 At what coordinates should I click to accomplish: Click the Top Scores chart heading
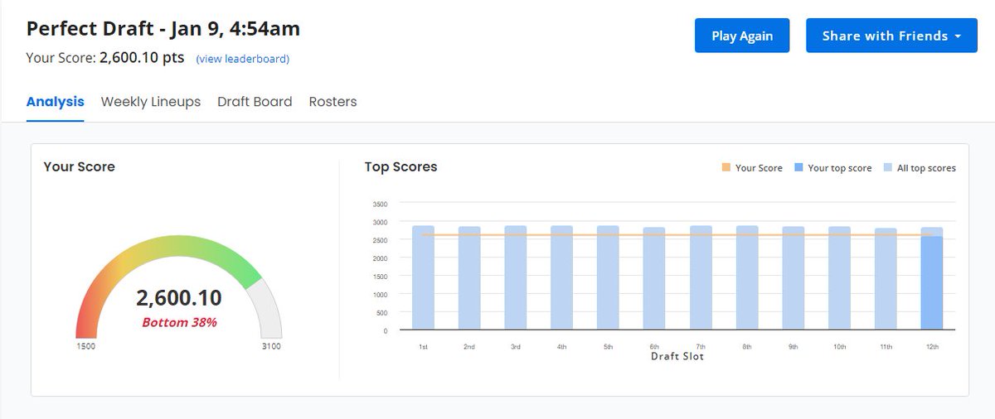click(400, 166)
